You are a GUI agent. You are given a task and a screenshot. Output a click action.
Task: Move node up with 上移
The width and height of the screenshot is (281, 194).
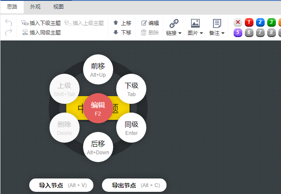(x=122, y=23)
